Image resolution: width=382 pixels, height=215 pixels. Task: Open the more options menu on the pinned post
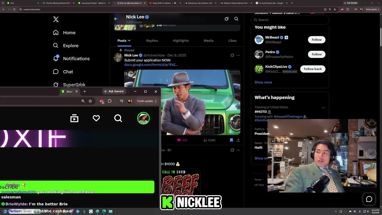238,55
